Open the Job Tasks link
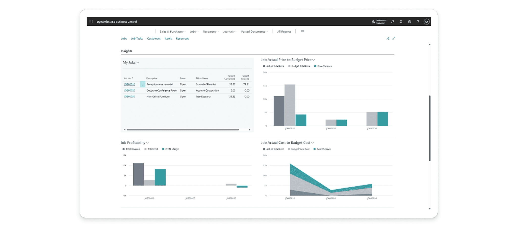 137,39
